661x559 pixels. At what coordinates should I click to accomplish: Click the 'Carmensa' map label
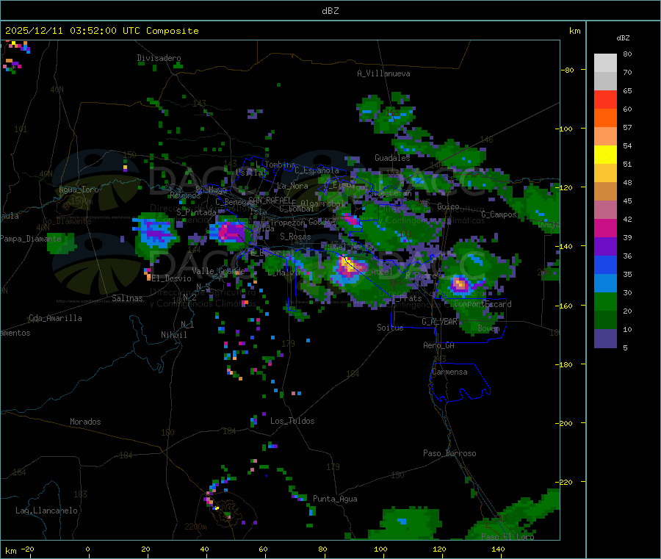click(x=449, y=372)
